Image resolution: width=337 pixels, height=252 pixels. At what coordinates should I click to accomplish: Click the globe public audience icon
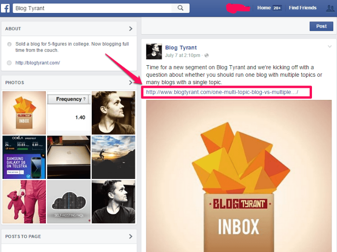pyautogui.click(x=207, y=55)
